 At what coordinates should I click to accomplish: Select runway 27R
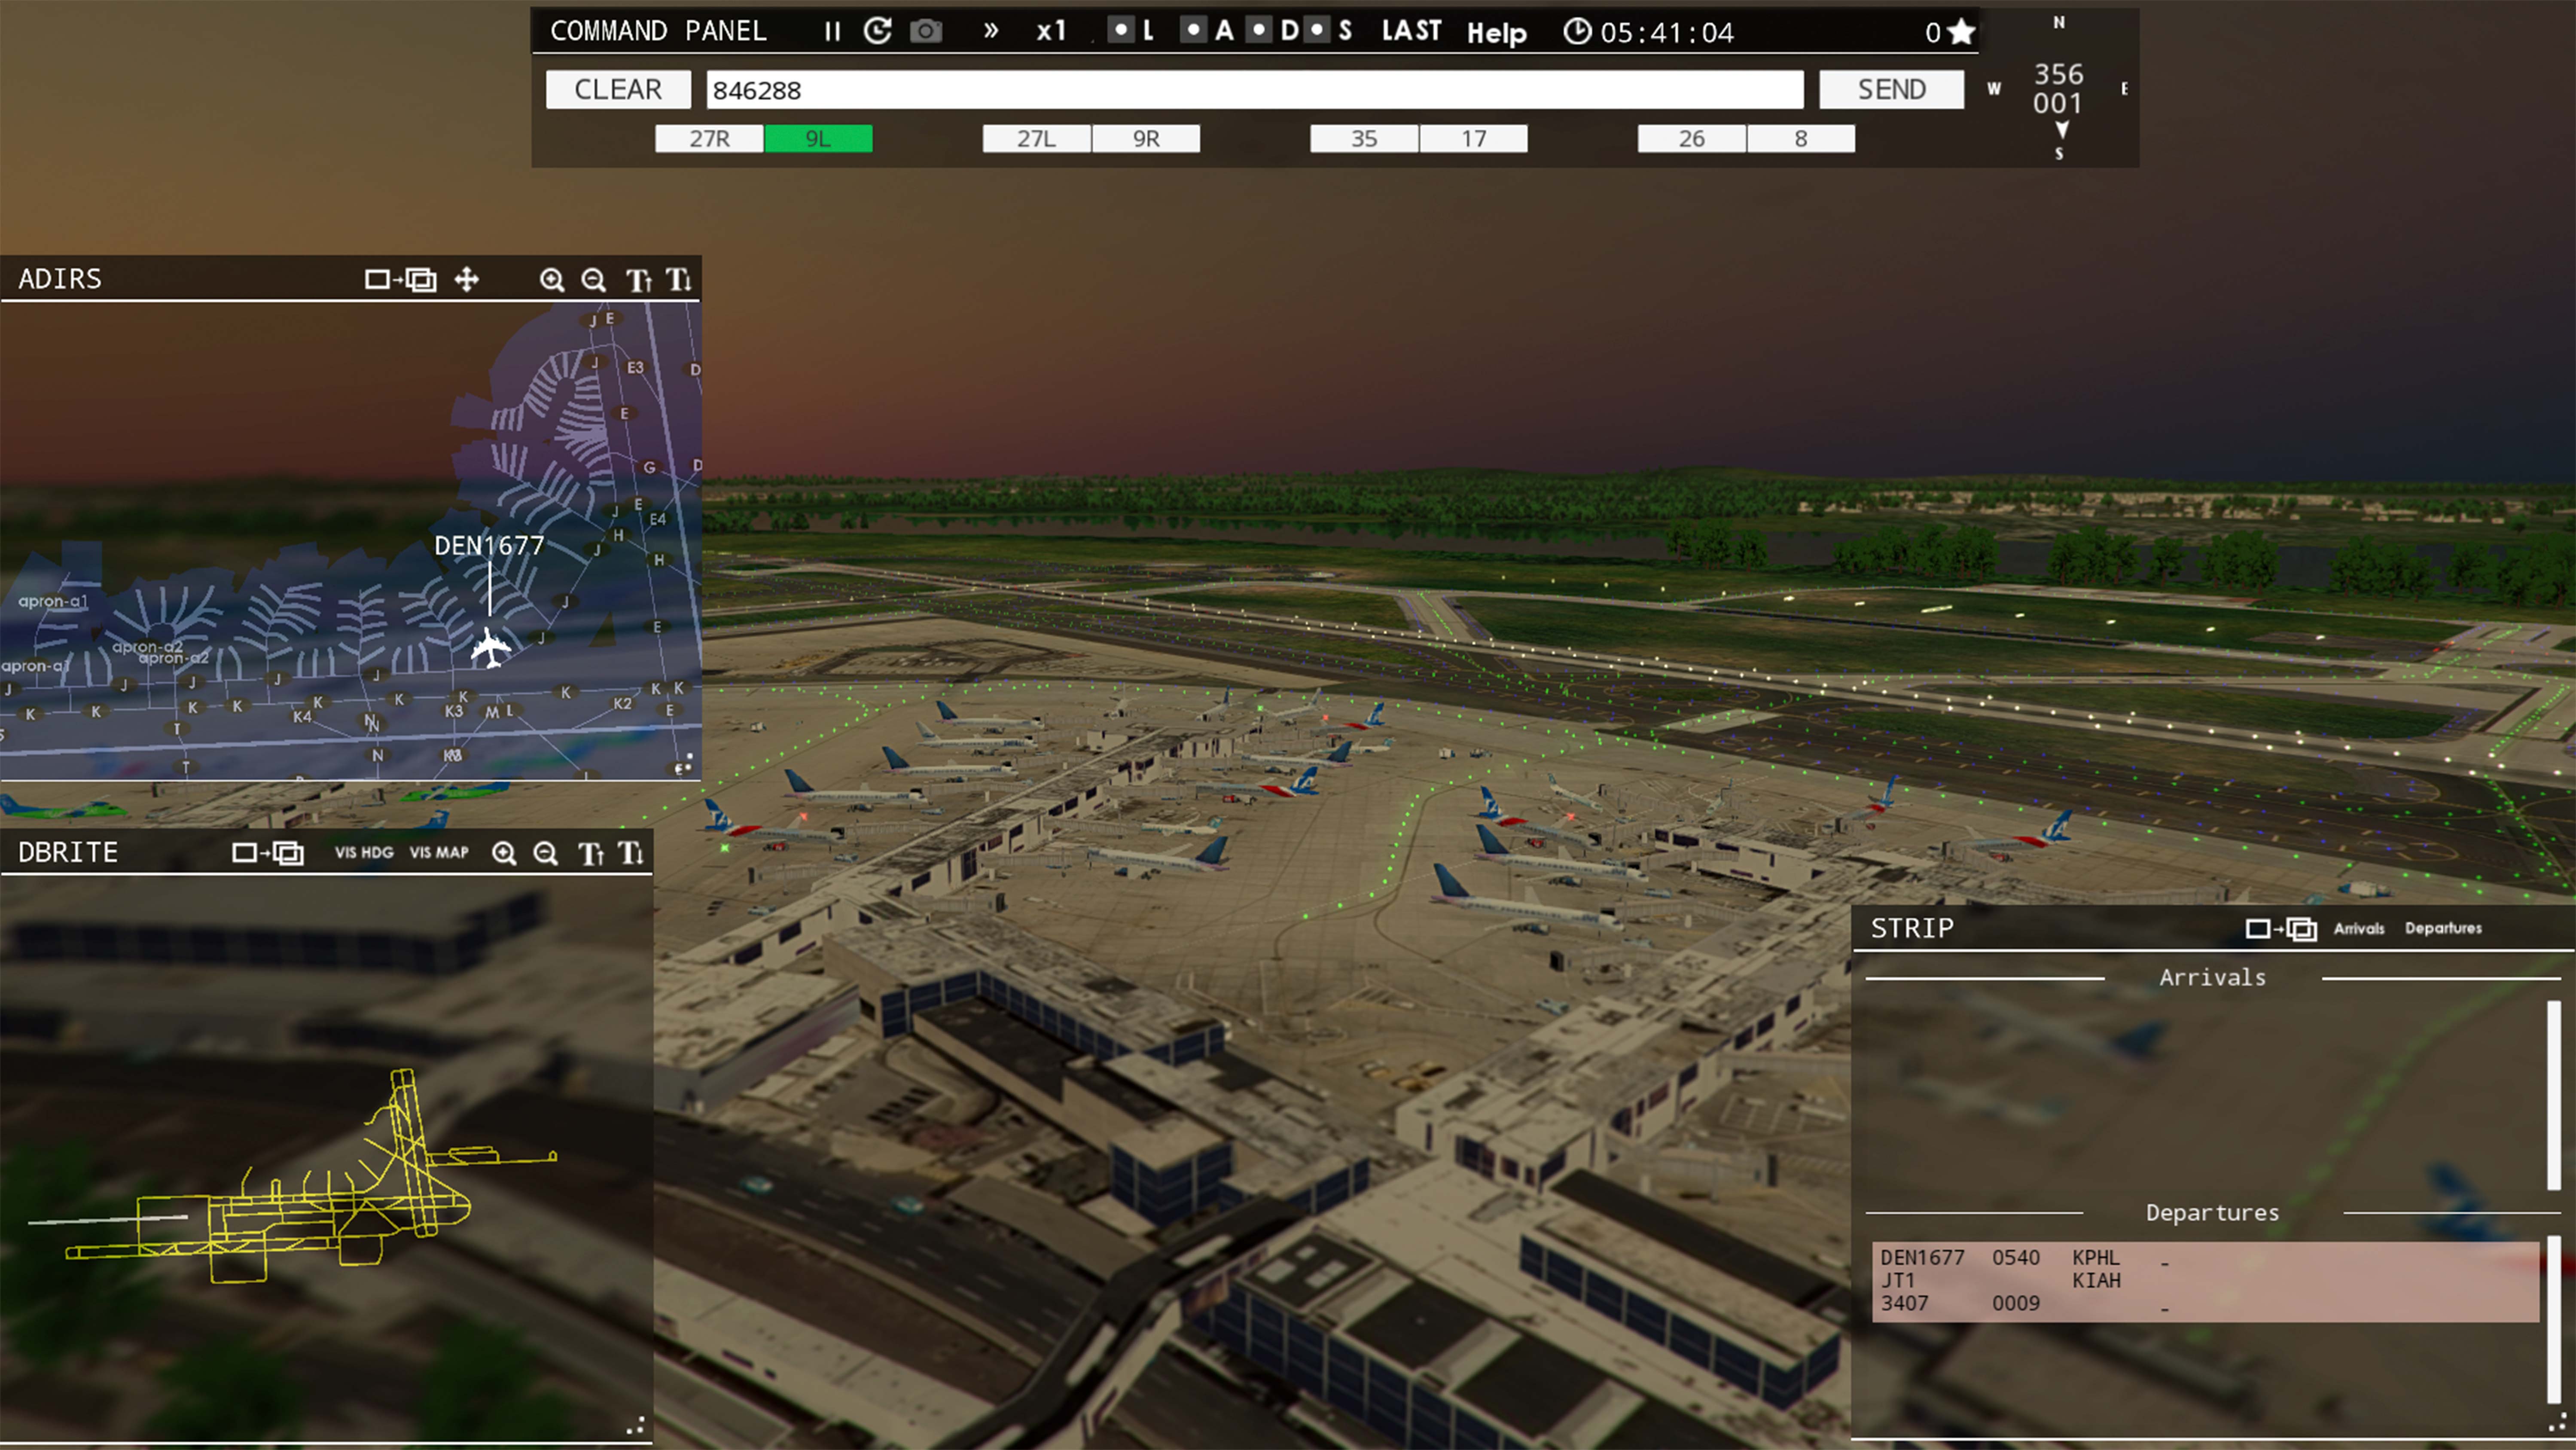click(x=709, y=139)
